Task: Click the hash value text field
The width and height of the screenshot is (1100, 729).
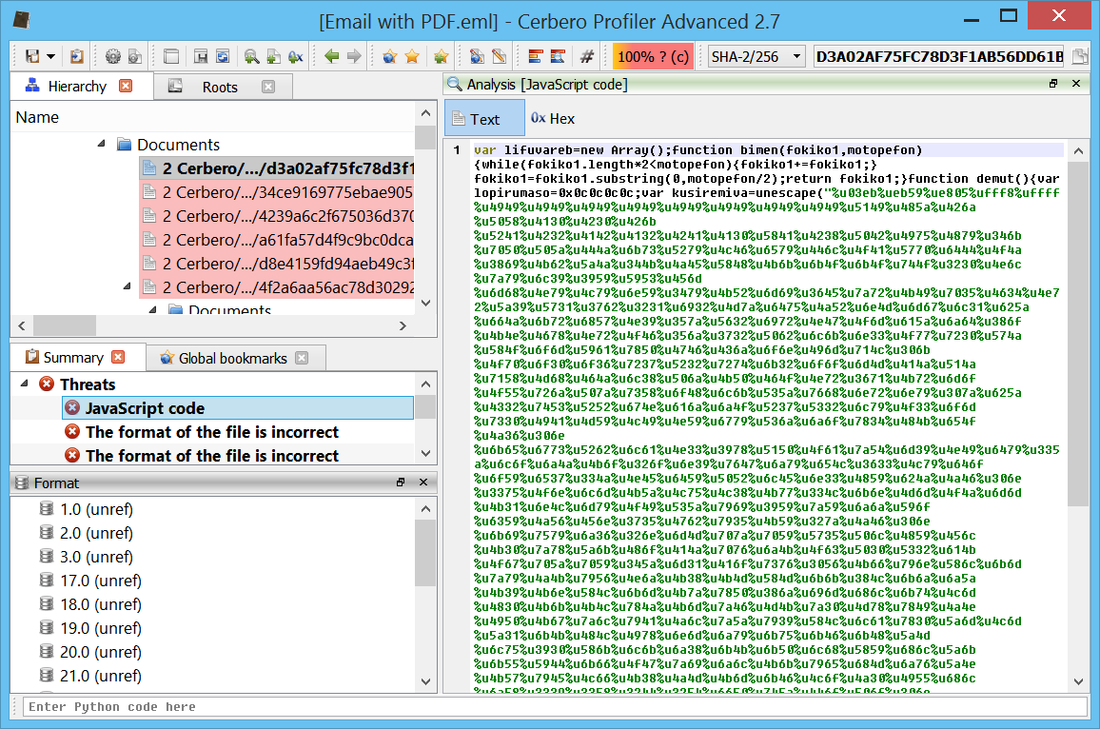Action: point(938,57)
